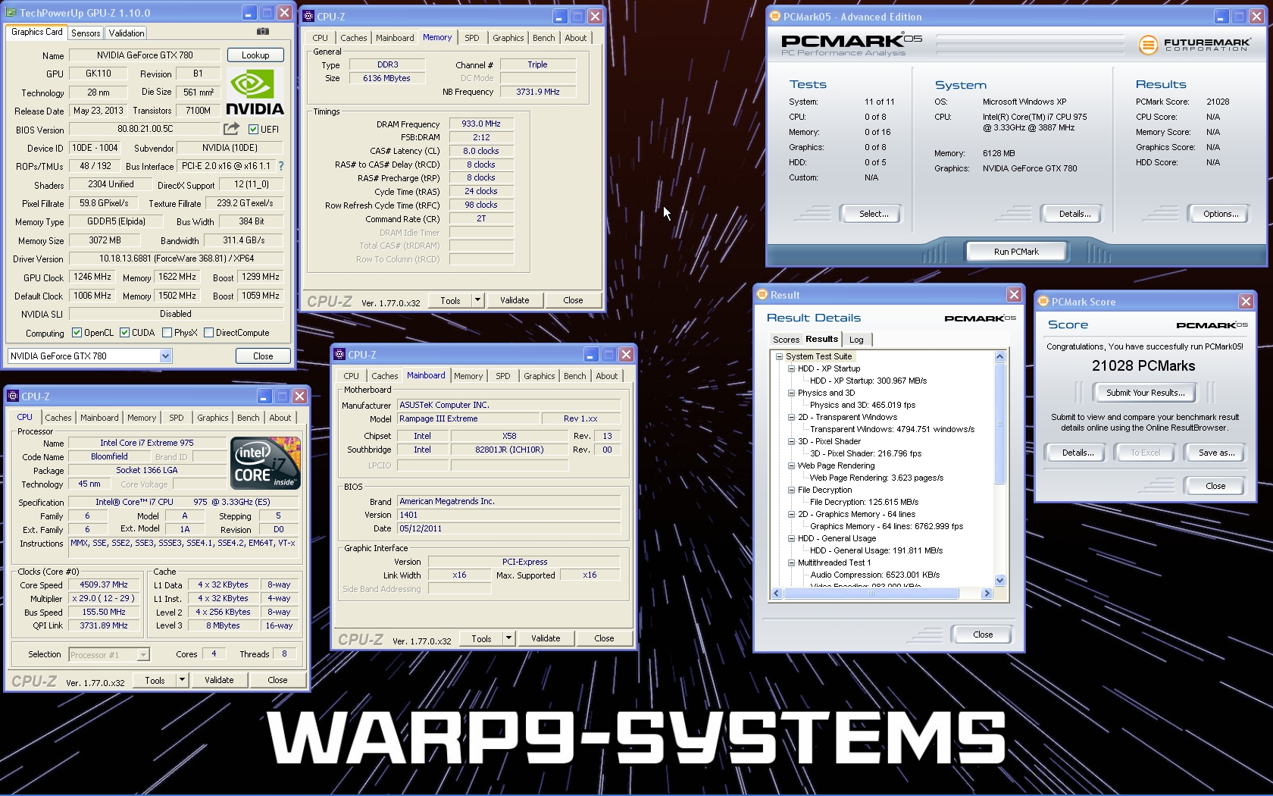Click the PCMark05 title bar orange icon

[774, 16]
